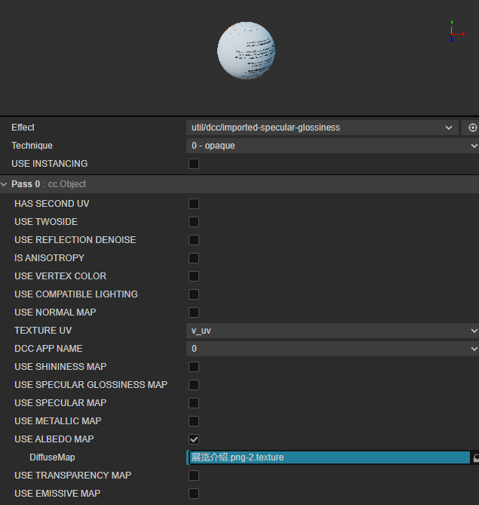Open the DiffuseMap asset picker icon

(476, 457)
